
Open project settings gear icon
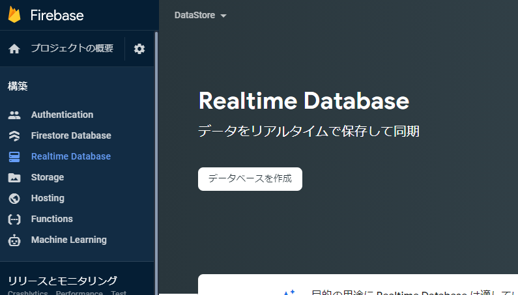(x=139, y=49)
